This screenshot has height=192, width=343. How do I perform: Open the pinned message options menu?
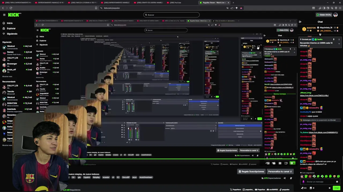[339, 39]
